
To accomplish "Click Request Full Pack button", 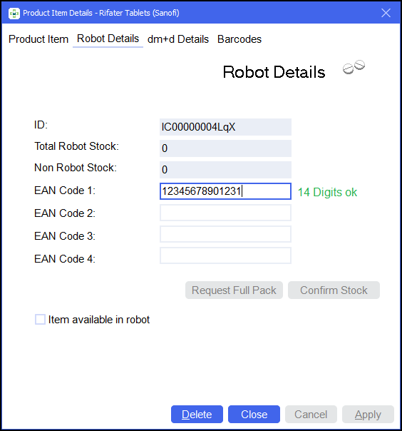I will [x=234, y=290].
